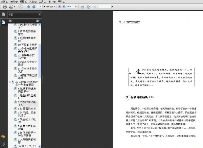Click the Print icon in the toolbar
Viewport: 203px width, 148px height.
5,7
